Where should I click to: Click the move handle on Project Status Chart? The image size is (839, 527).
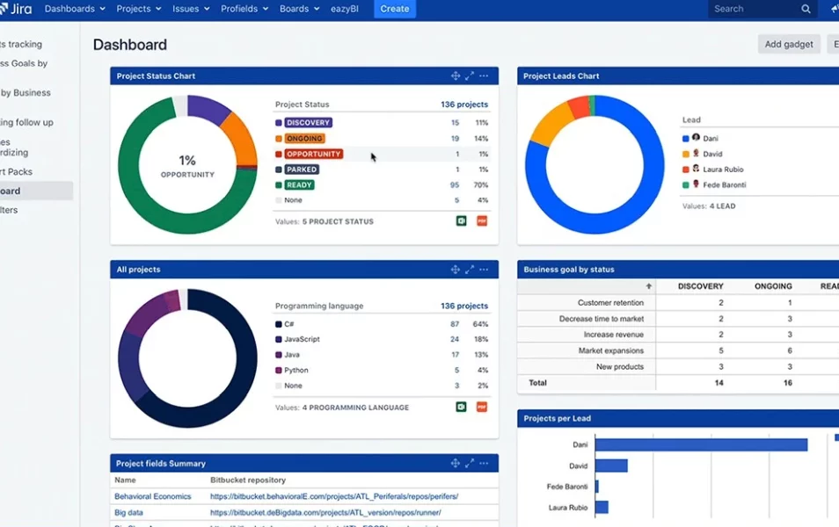455,76
